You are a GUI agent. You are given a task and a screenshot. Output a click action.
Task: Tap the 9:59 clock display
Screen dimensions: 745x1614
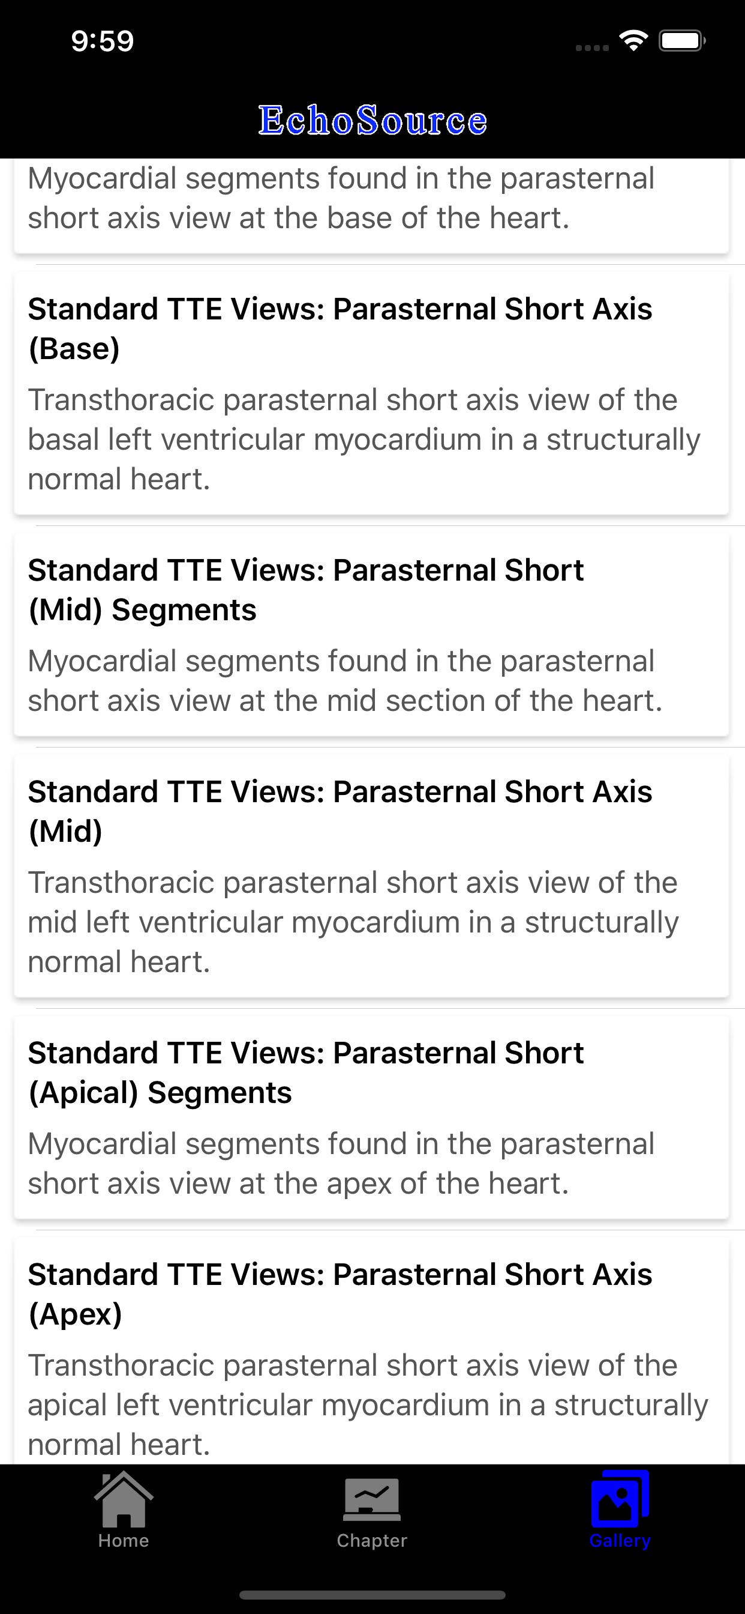tap(102, 41)
